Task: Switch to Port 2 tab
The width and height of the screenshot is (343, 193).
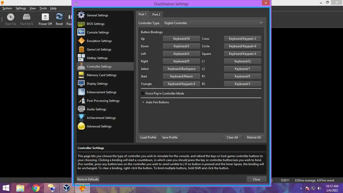Action: point(156,14)
